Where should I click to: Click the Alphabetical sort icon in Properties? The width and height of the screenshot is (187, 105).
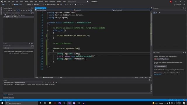click(x=157, y=13)
